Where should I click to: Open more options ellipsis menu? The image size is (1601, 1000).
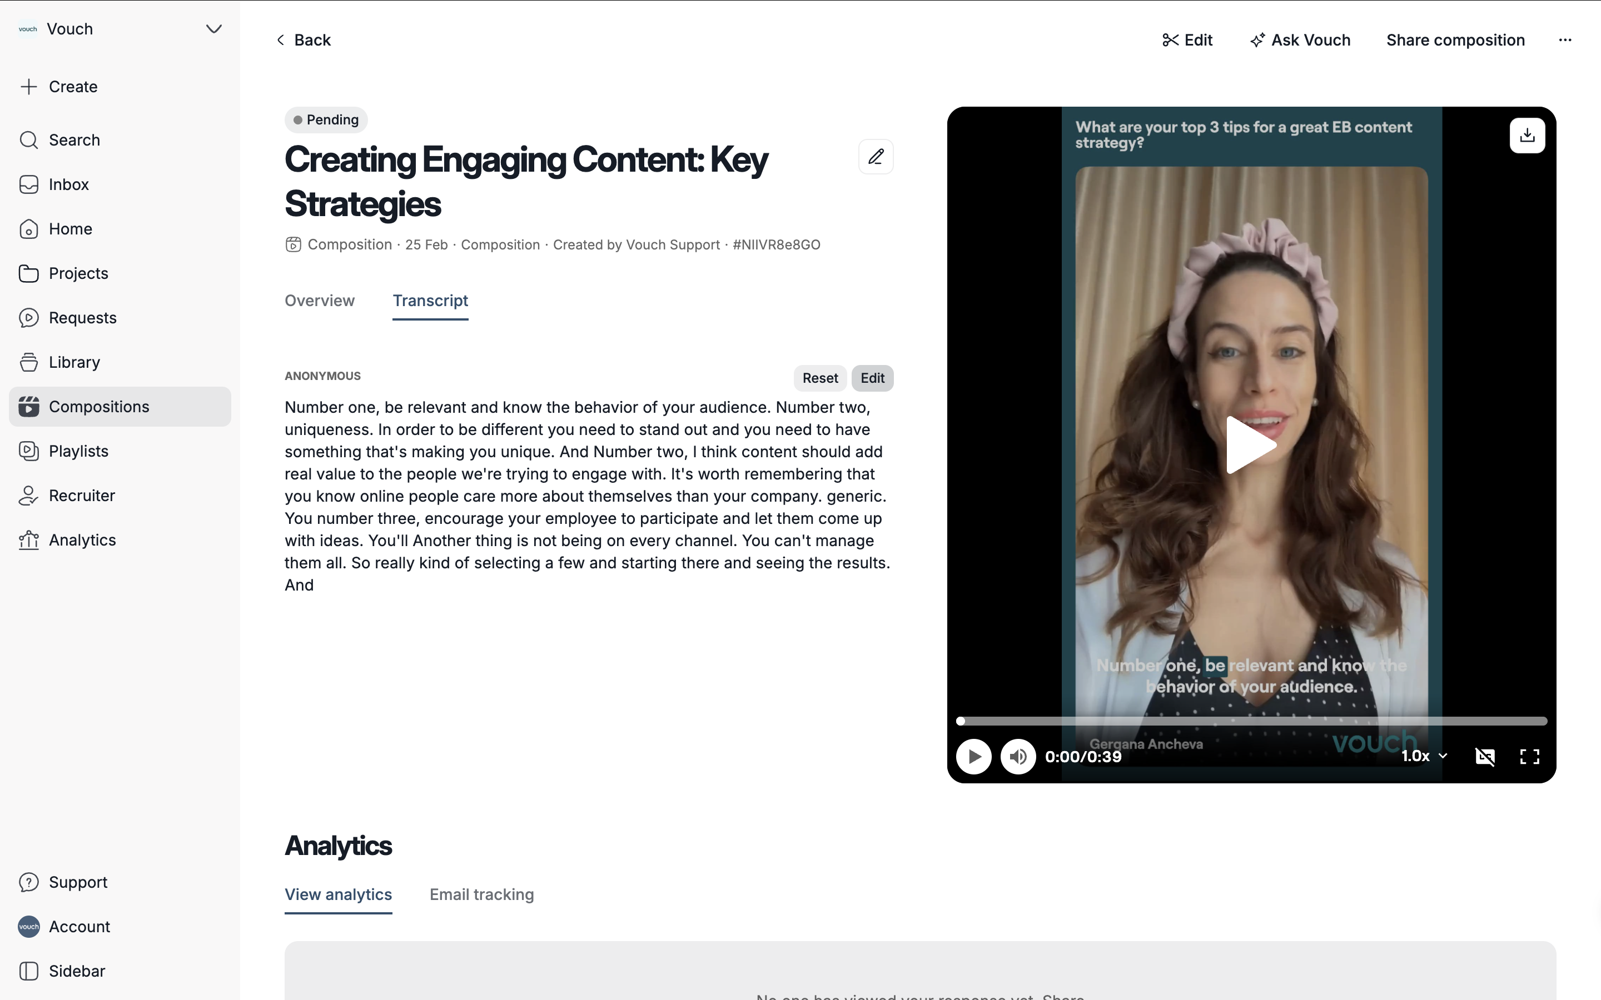point(1565,41)
